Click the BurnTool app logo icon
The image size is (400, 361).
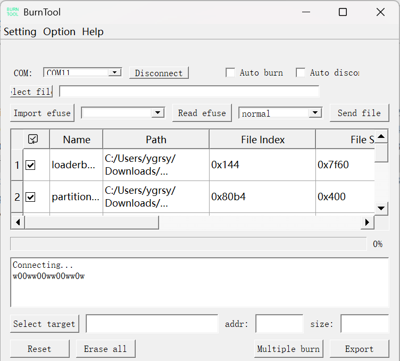click(x=12, y=12)
